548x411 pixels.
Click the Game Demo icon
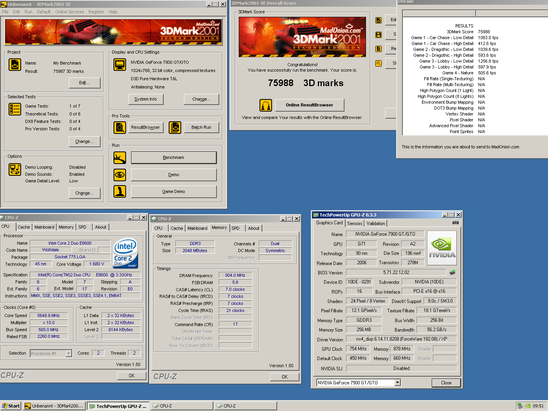pyautogui.click(x=120, y=191)
